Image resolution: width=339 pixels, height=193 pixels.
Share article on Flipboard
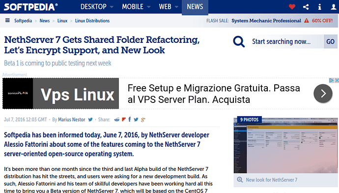pyautogui.click(x=124, y=119)
